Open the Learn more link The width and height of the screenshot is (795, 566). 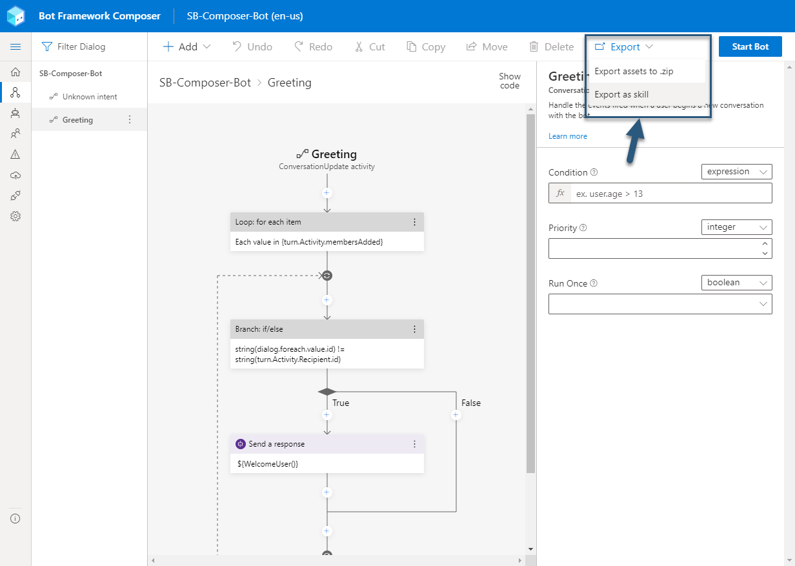point(568,136)
